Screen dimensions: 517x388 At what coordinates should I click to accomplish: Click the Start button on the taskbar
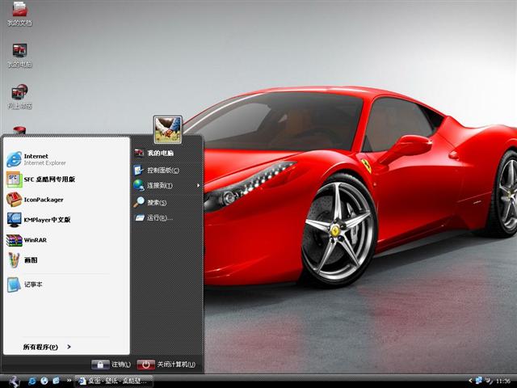tap(14, 381)
